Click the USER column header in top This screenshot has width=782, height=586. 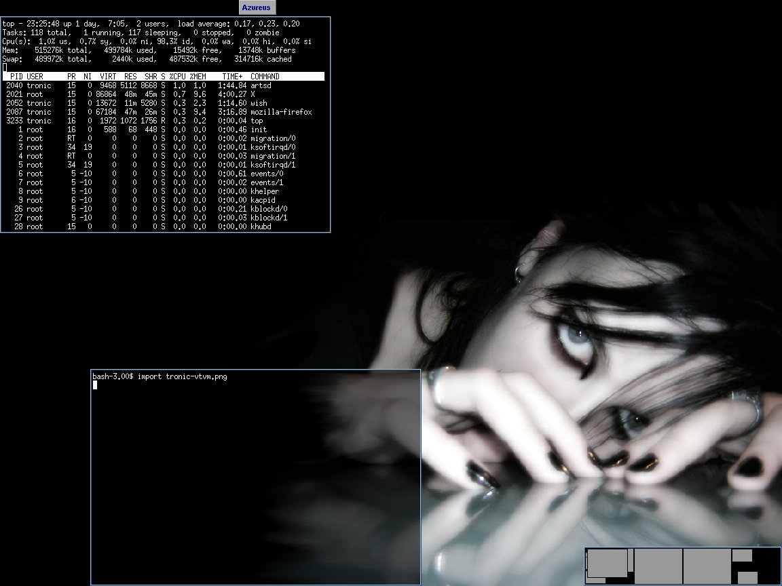tap(35, 76)
